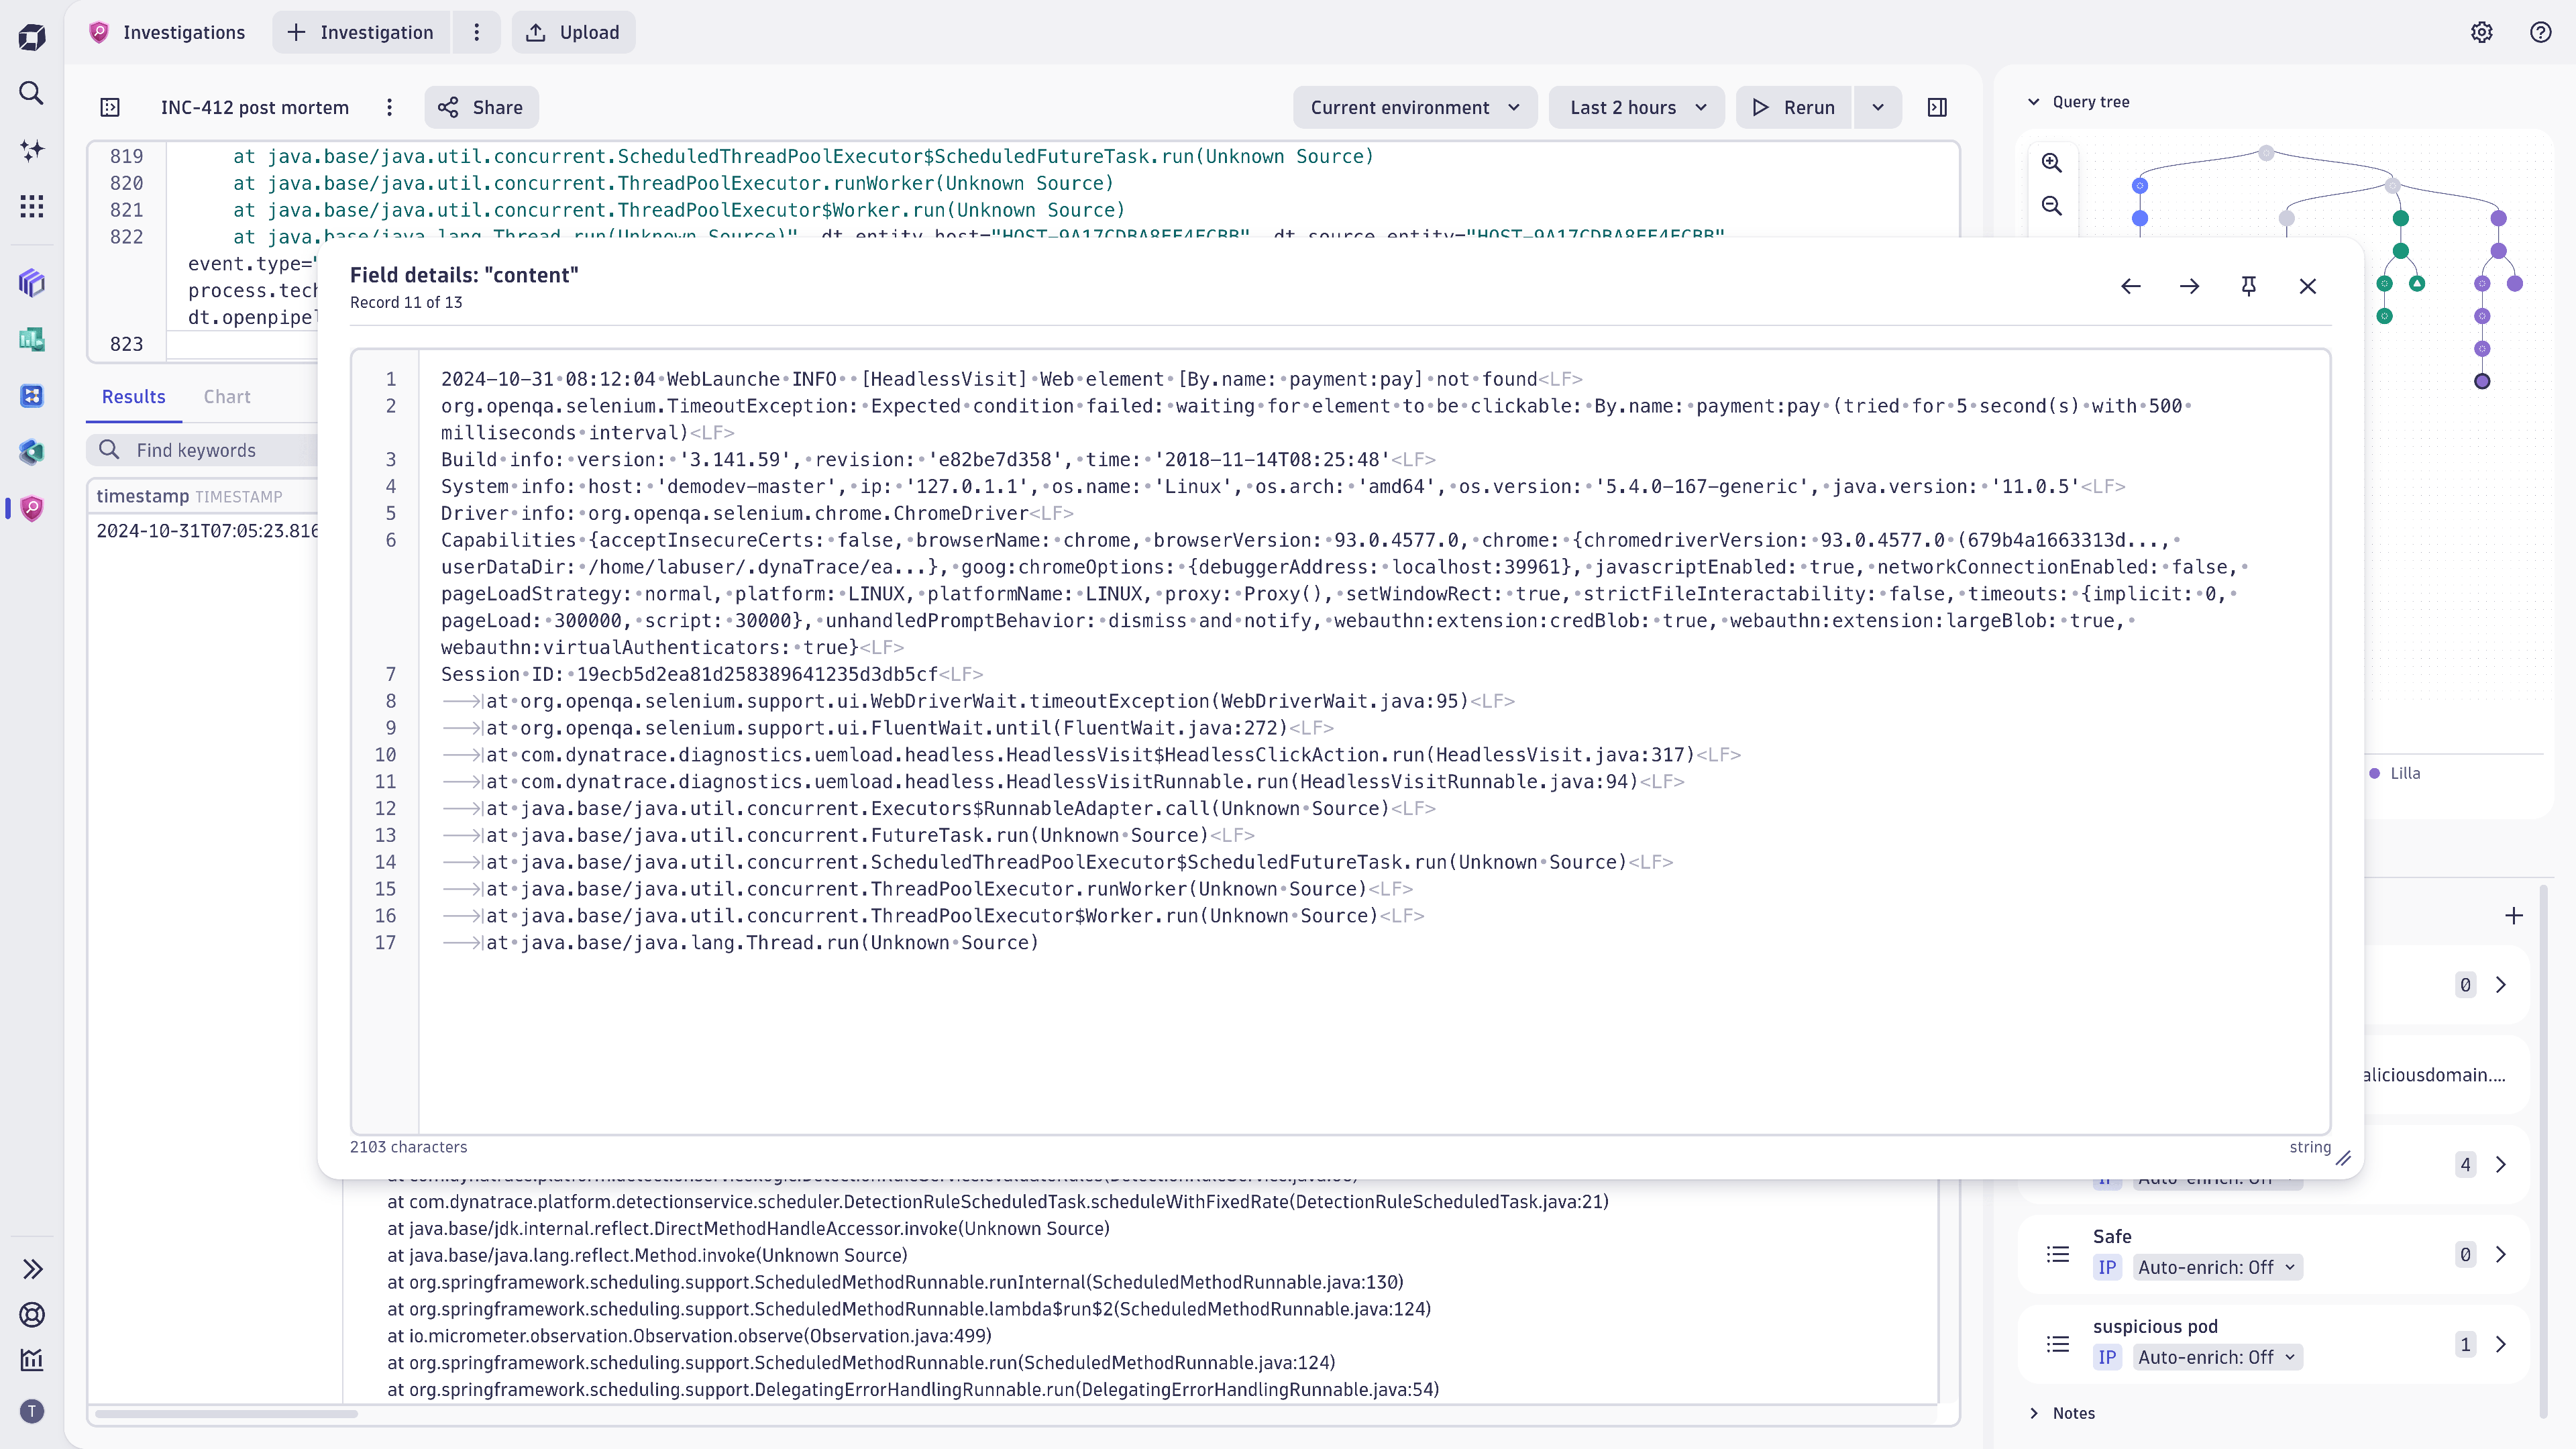
Task: Open the kebab menu next to INC-412 post mortem
Action: 389,107
